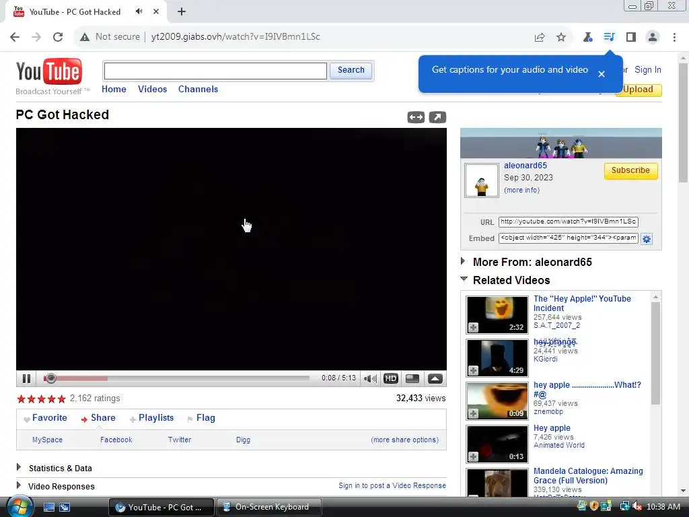
Task: Reload the page with refresh icon
Action: click(58, 37)
